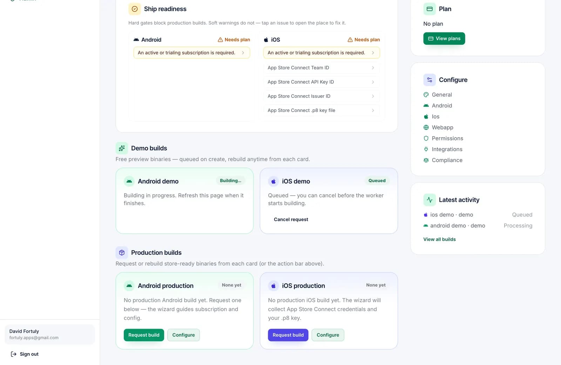Click the Queued status badge on iOS demo

point(377,181)
